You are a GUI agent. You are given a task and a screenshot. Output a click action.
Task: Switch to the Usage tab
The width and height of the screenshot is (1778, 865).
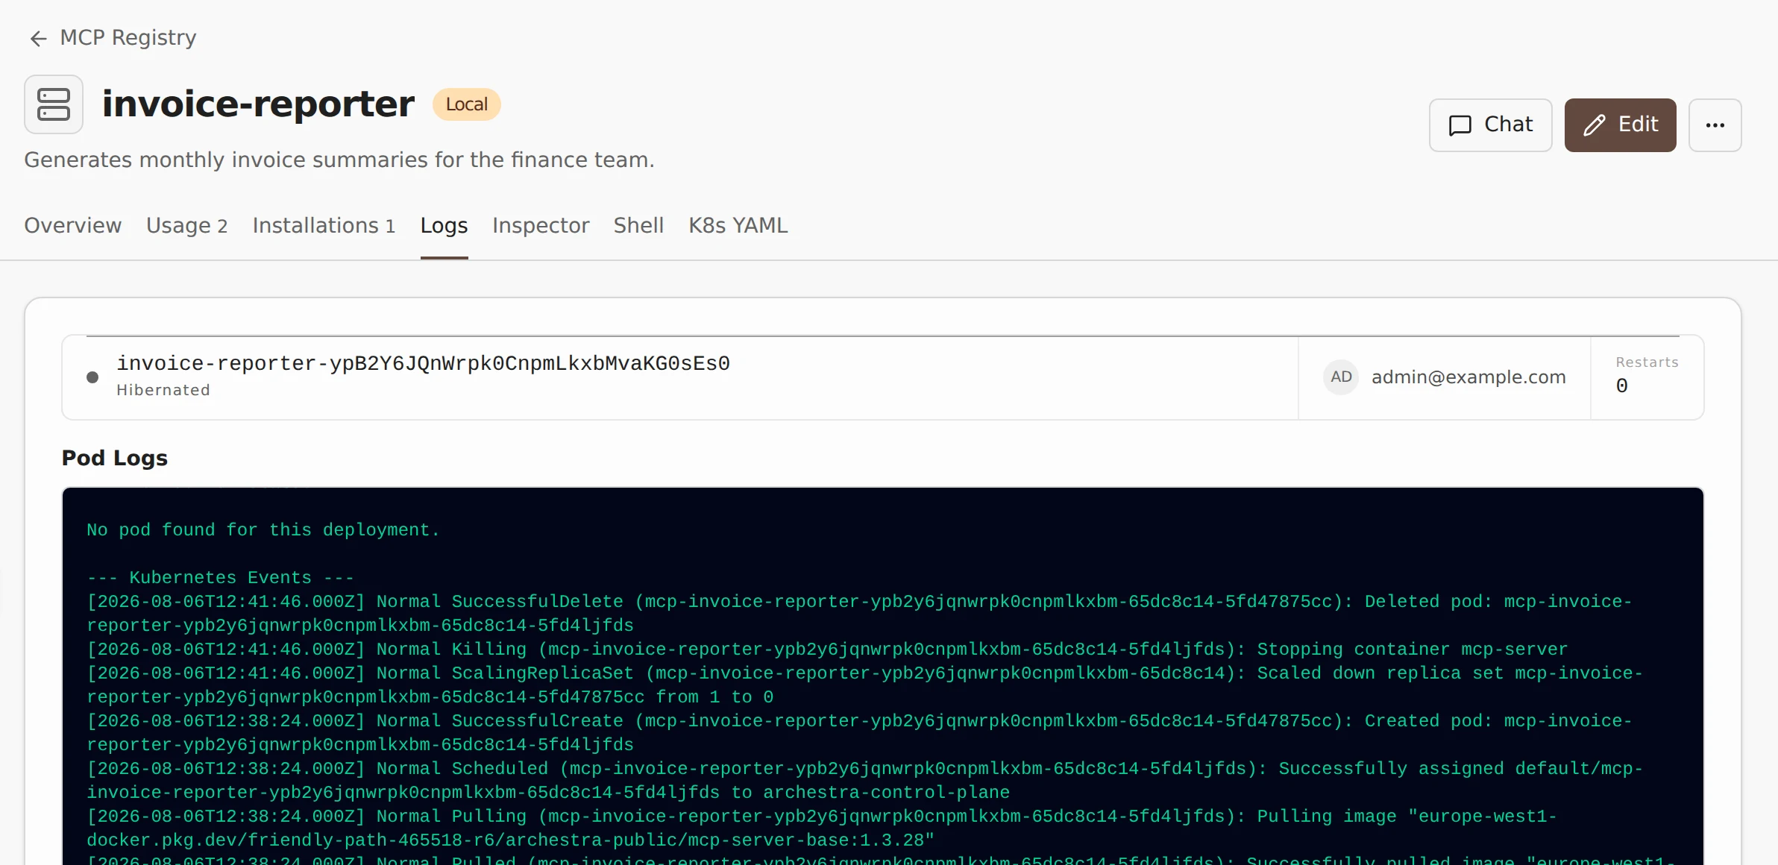pos(186,225)
